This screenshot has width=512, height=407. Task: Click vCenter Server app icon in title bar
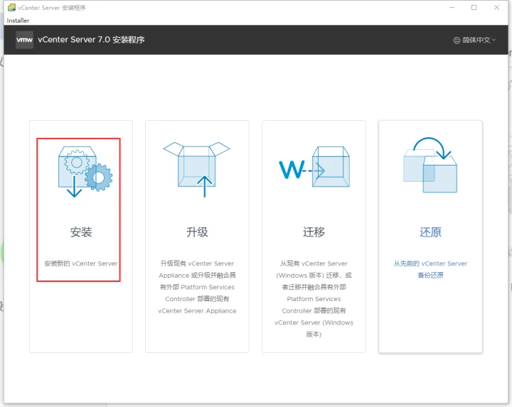click(12, 7)
